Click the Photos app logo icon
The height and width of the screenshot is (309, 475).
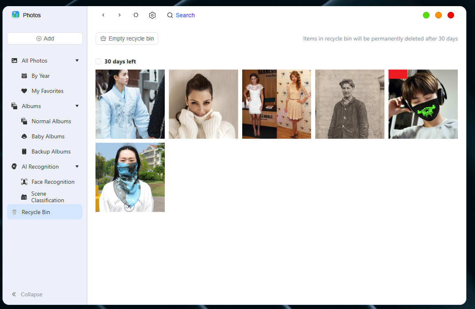16,15
